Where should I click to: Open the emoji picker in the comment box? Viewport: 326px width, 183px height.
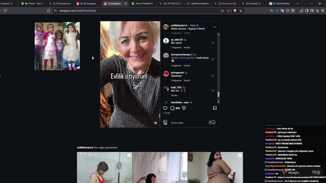213,122
